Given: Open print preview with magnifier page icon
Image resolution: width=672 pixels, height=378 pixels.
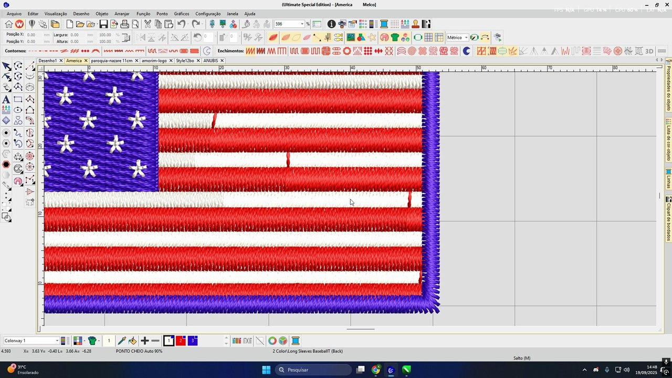Looking at the screenshot, I should pos(135,24).
